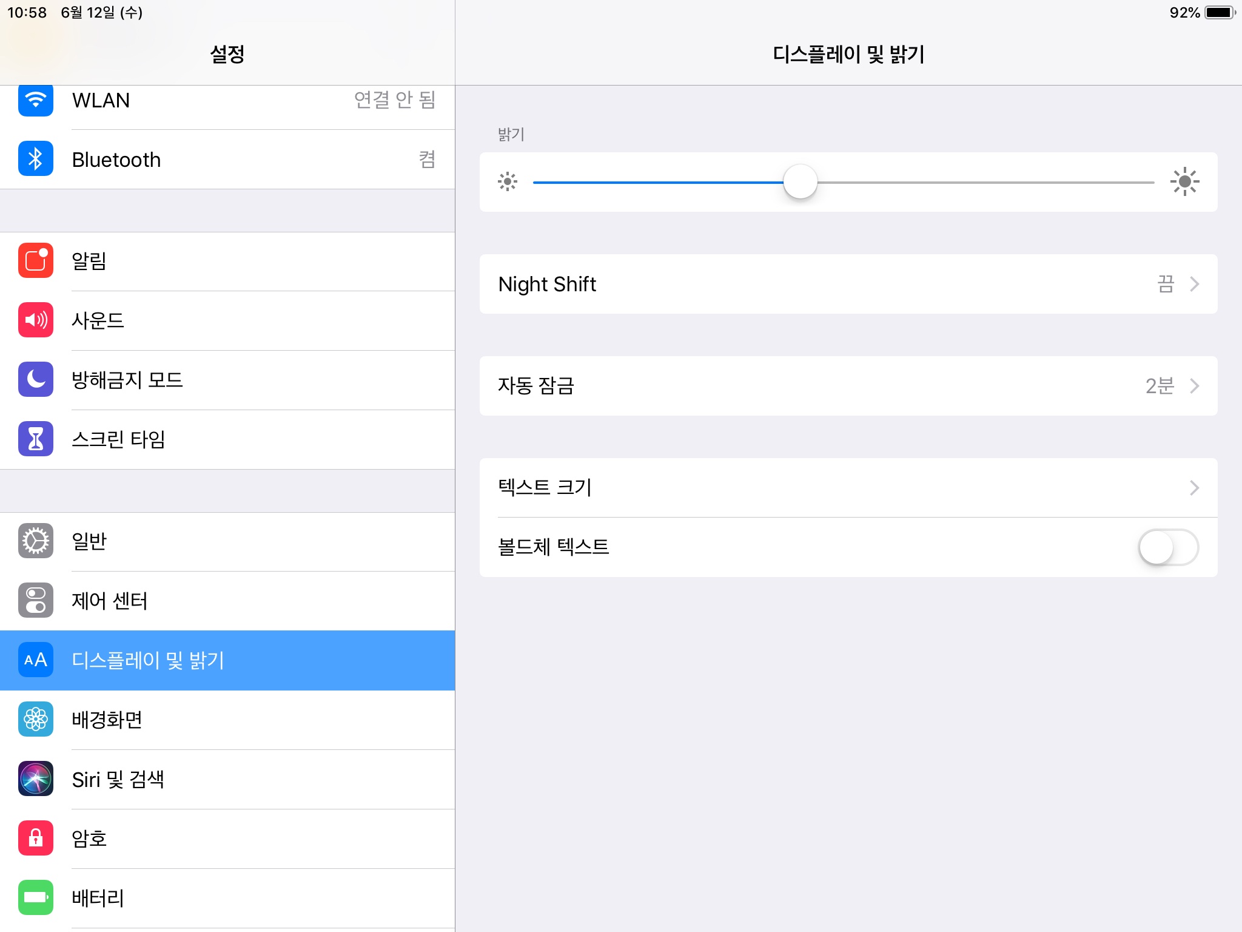Viewport: 1242px width, 932px height.
Task: Tap the 밝기 section label
Action: point(511,134)
